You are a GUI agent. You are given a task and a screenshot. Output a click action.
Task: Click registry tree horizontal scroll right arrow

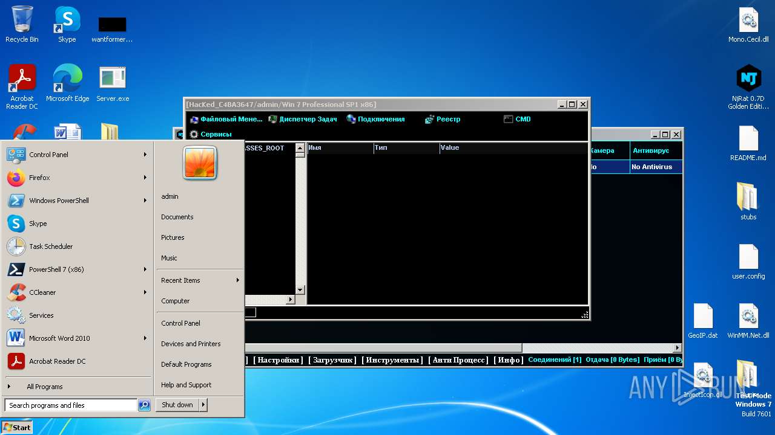290,300
